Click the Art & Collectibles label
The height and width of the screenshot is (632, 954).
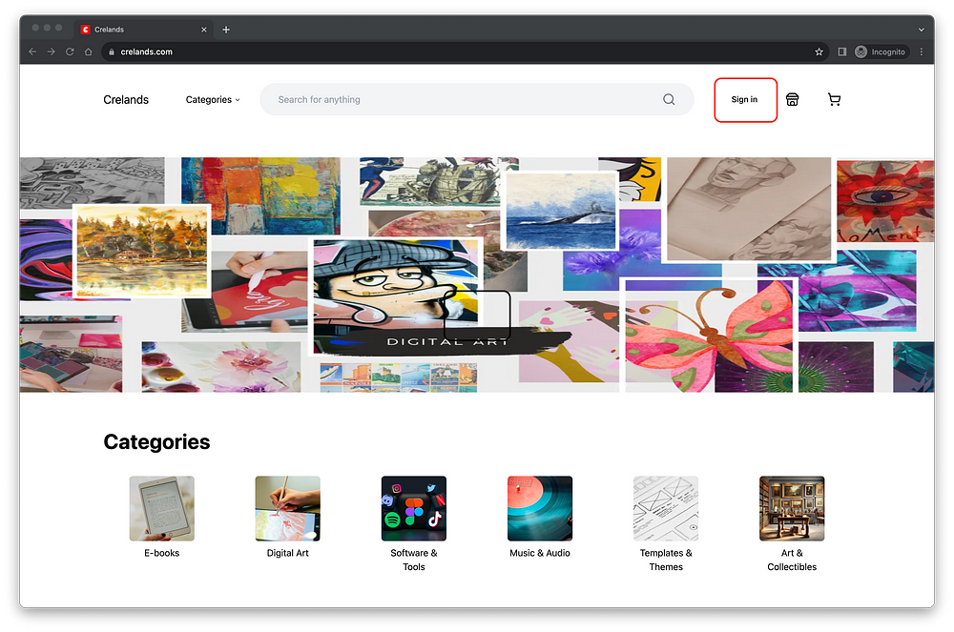[x=792, y=560]
